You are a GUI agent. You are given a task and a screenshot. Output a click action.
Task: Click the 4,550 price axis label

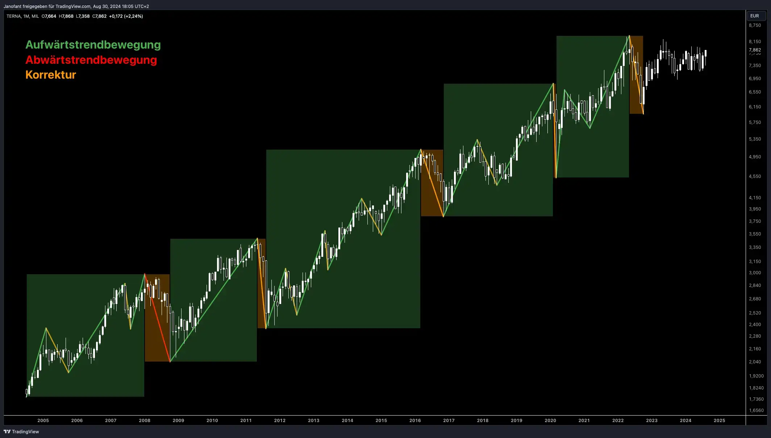[x=755, y=176]
